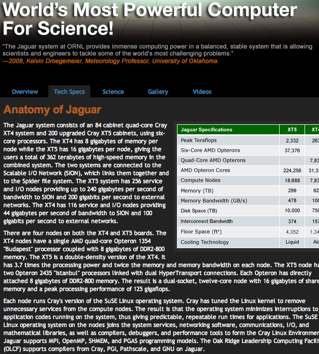Click the 299 Memory value

292,191
